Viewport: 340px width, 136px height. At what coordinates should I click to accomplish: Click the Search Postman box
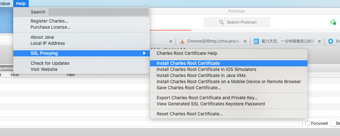coord(237,22)
